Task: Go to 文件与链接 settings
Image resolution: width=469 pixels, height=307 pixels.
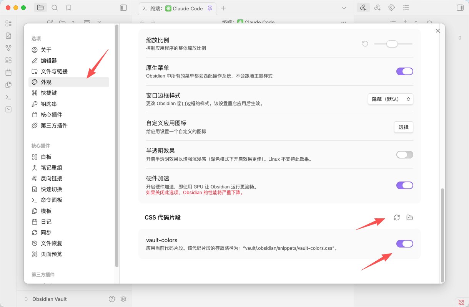Action: pyautogui.click(x=69, y=71)
